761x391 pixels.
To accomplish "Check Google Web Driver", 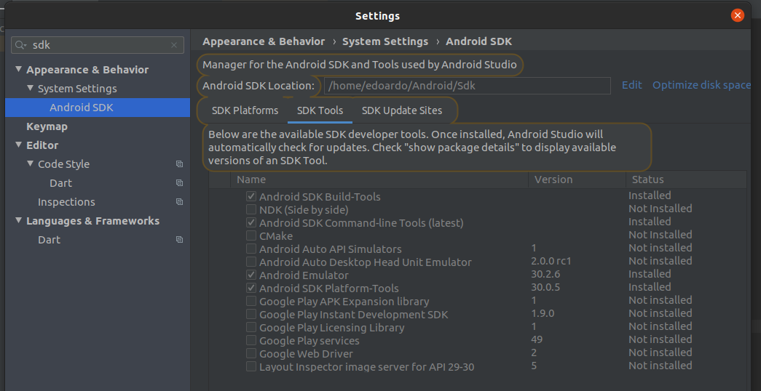I will (251, 353).
